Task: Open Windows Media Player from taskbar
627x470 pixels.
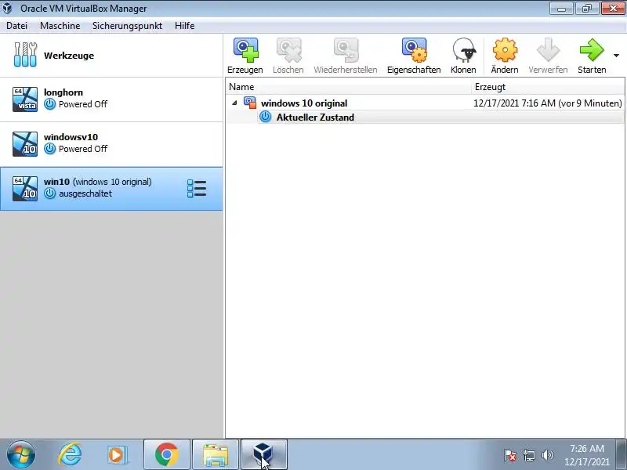Action: (x=117, y=455)
